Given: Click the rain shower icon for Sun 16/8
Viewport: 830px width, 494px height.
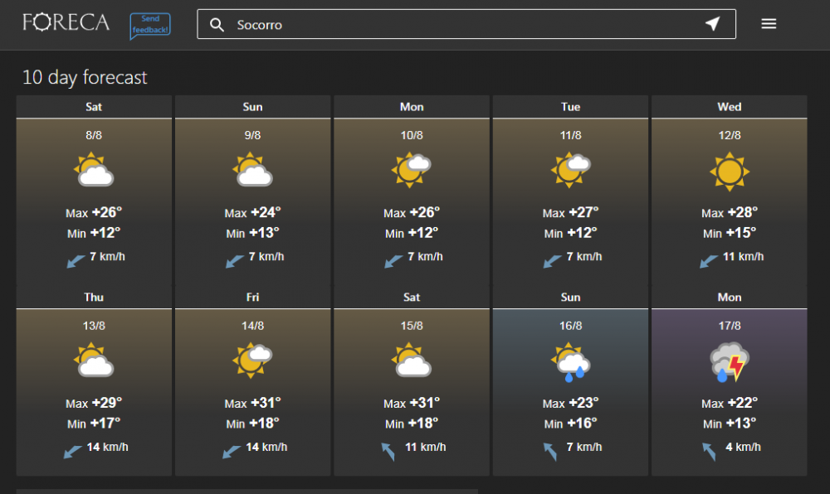Looking at the screenshot, I should coord(570,362).
